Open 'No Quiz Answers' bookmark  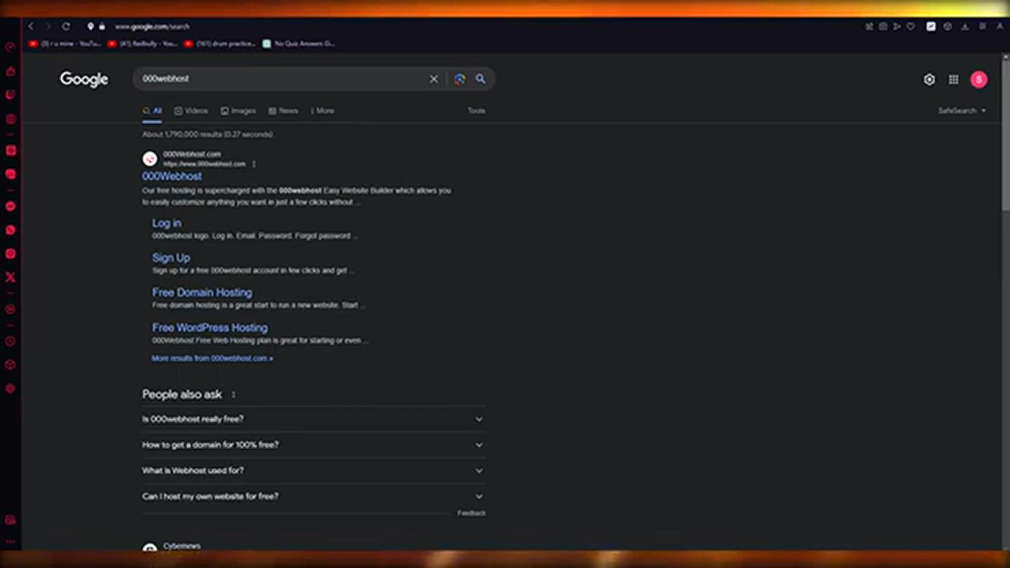click(x=298, y=44)
